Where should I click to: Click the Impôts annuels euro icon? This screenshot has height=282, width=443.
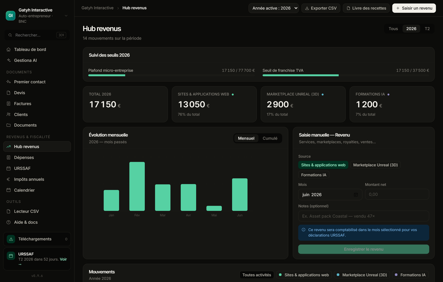tap(9, 179)
